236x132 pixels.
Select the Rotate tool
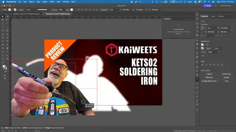point(3,37)
